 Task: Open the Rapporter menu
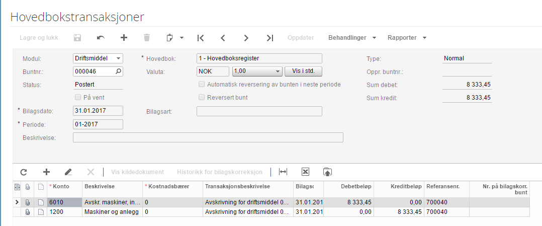click(x=407, y=38)
